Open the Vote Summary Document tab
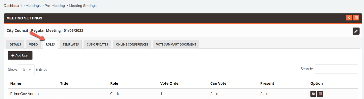The image size is (364, 99). [x=176, y=44]
